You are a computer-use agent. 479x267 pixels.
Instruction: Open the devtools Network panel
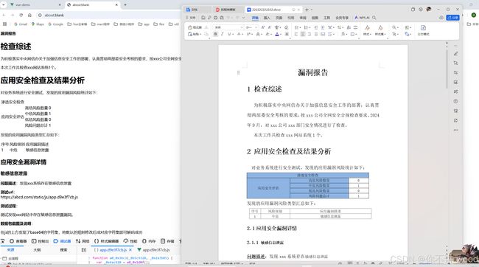tap(83, 241)
